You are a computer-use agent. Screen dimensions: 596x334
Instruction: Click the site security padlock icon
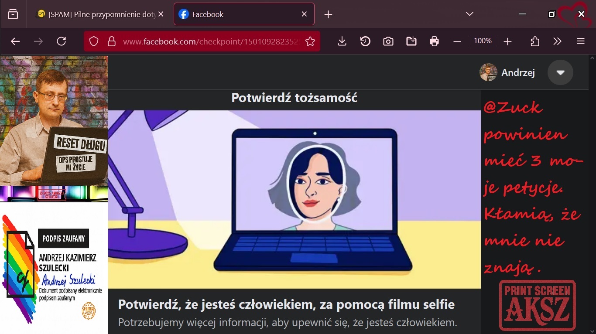click(x=112, y=41)
